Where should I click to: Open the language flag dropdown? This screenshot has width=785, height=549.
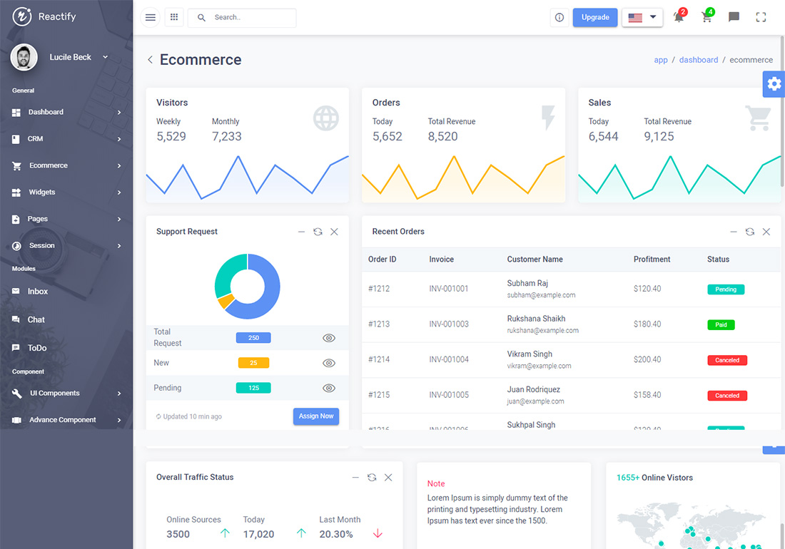click(x=642, y=18)
